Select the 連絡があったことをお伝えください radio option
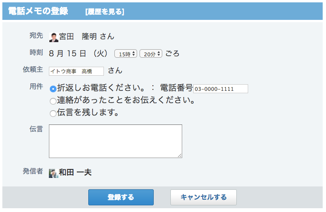326x212 pixels. click(53, 101)
